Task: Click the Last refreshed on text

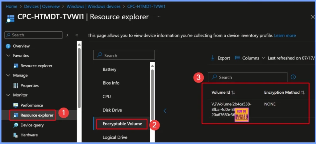Action: [x=291, y=58]
